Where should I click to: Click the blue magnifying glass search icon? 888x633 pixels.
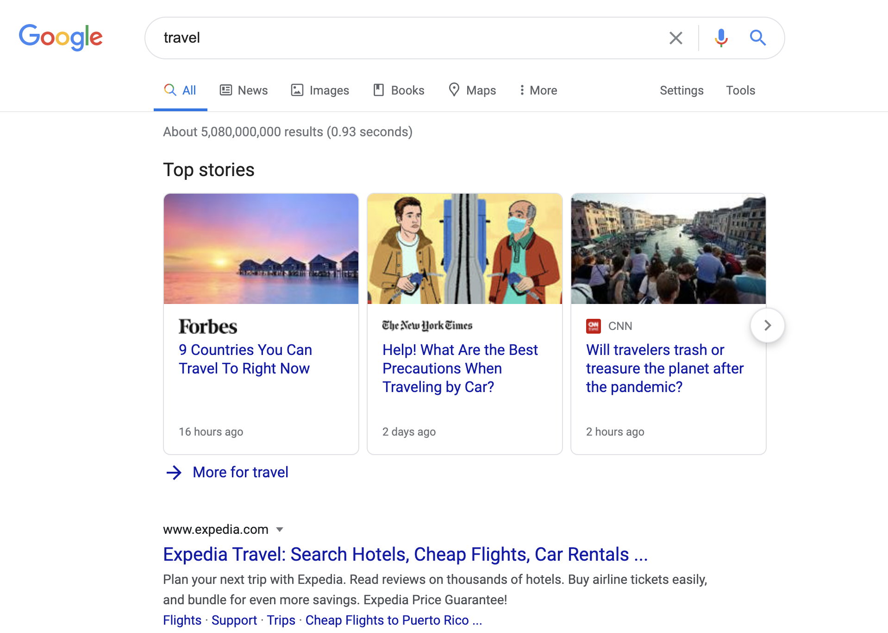point(757,38)
